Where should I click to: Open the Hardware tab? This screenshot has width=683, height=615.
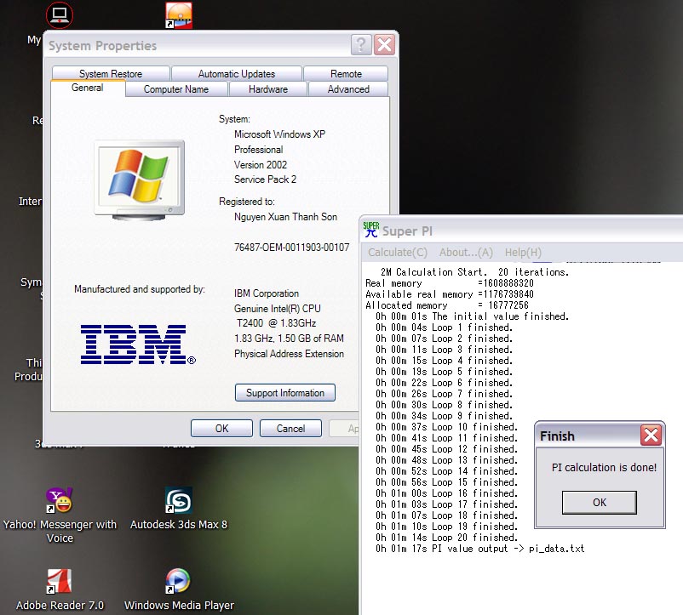(x=268, y=89)
